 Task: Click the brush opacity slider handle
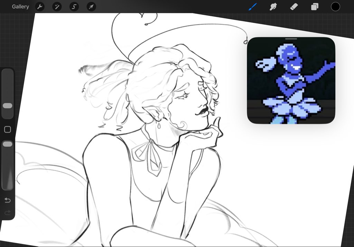pos(8,144)
